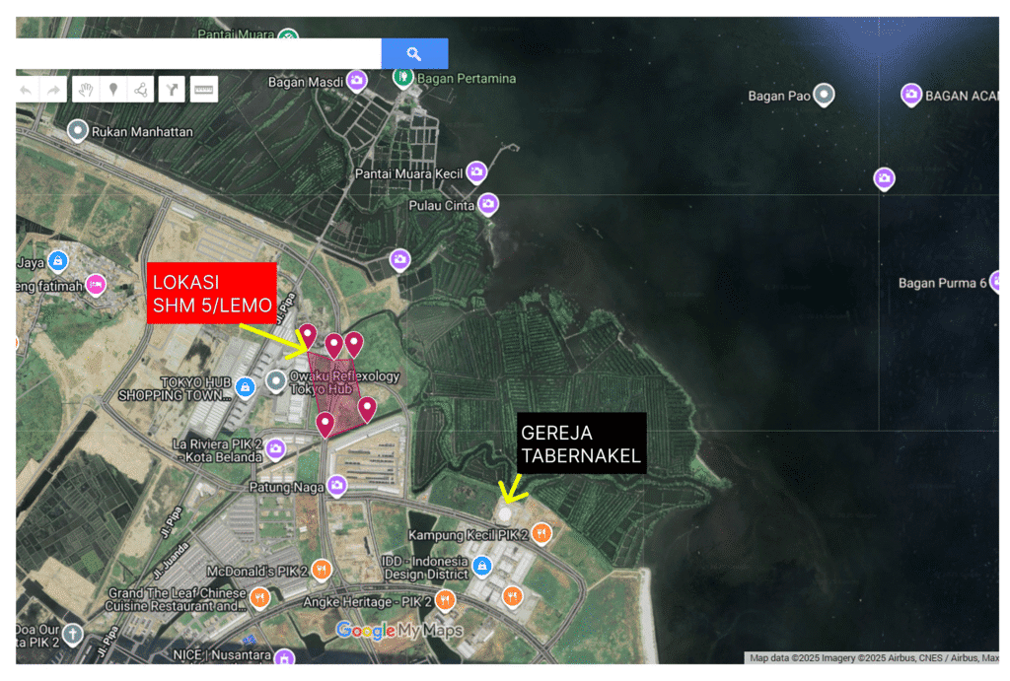Click the Patung Naga photo marker

[x=337, y=485]
